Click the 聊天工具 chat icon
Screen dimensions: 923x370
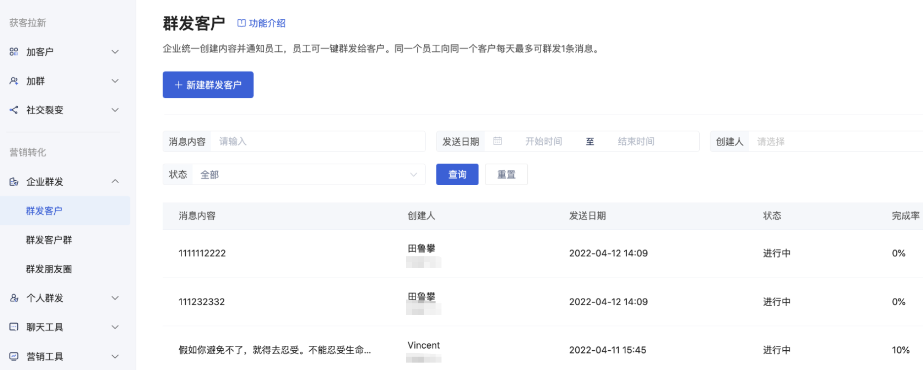[x=14, y=327]
